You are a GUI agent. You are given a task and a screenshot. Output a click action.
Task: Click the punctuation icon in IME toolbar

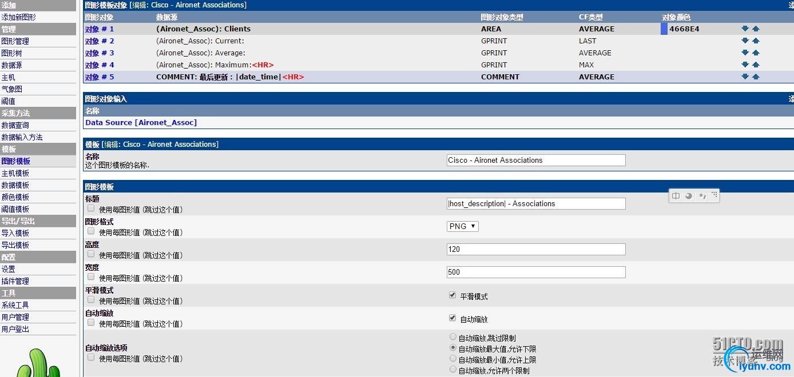point(702,196)
